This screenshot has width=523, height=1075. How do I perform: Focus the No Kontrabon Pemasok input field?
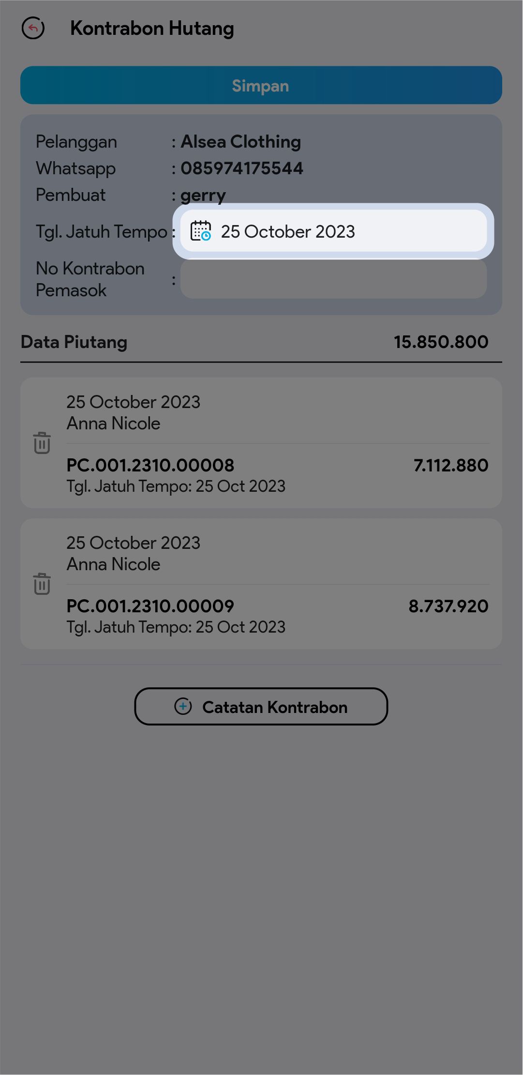click(x=333, y=279)
